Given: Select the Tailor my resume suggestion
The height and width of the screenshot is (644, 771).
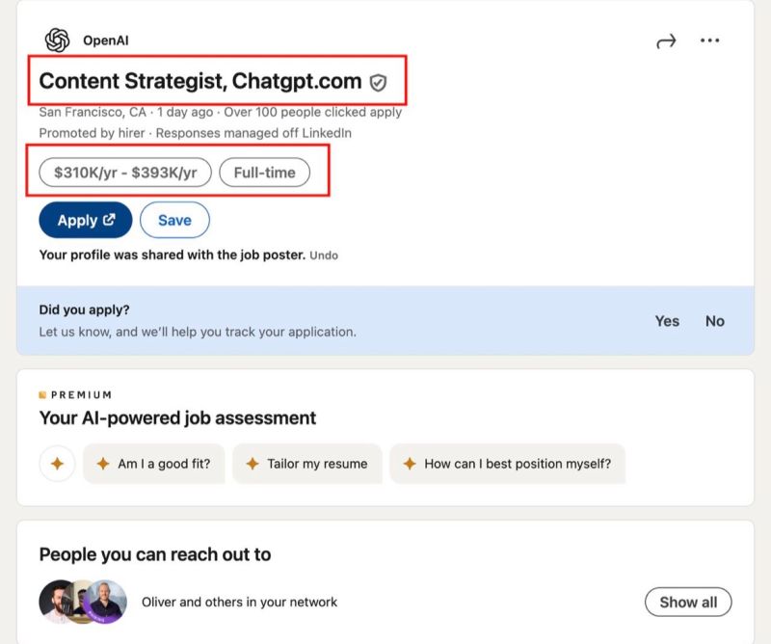Looking at the screenshot, I should pyautogui.click(x=306, y=464).
